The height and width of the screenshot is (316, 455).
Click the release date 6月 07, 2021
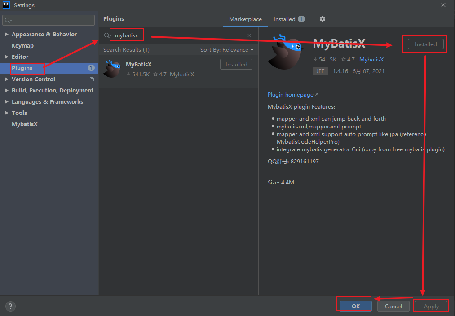click(368, 71)
